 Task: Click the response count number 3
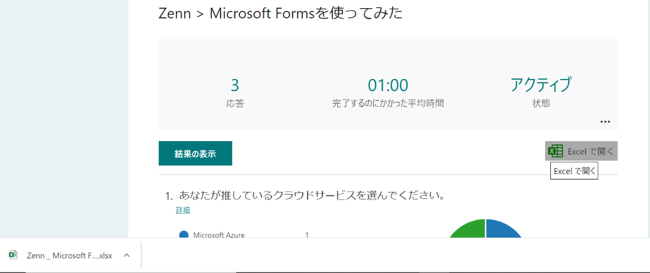tap(235, 85)
